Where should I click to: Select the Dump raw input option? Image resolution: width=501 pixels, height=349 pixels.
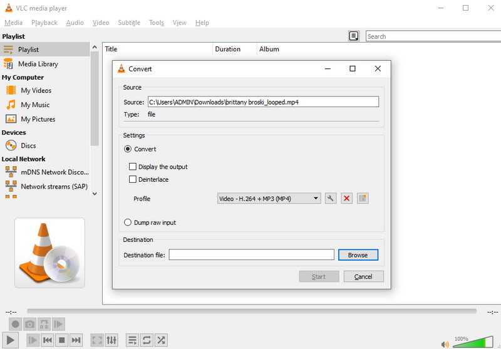point(128,222)
